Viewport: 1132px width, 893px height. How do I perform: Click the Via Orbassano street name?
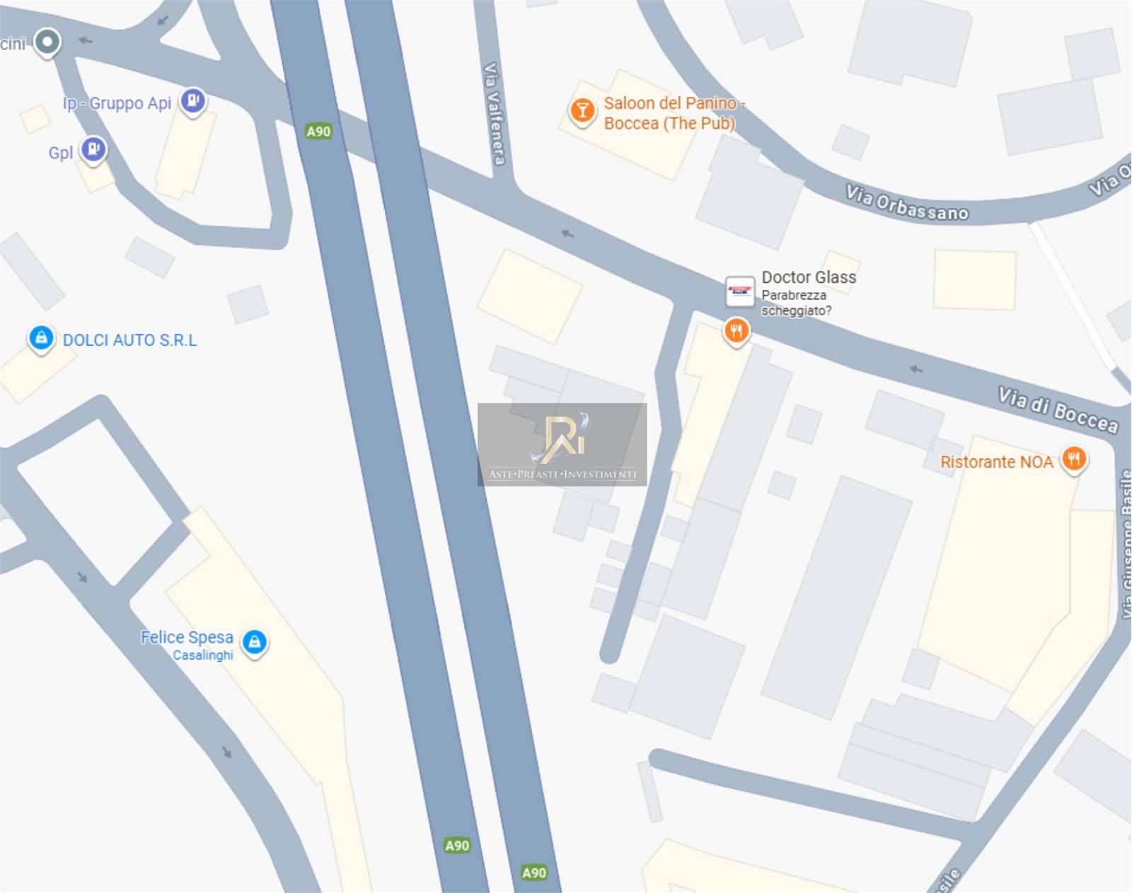[x=907, y=204]
